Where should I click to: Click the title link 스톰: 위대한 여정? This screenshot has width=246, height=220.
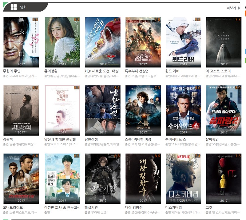[138, 139]
